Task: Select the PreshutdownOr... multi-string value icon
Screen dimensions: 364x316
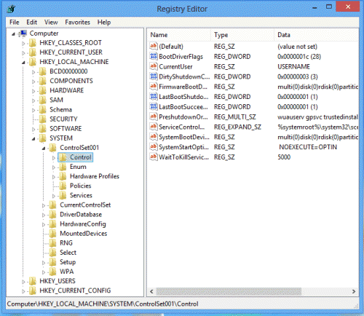Action: pyautogui.click(x=154, y=116)
